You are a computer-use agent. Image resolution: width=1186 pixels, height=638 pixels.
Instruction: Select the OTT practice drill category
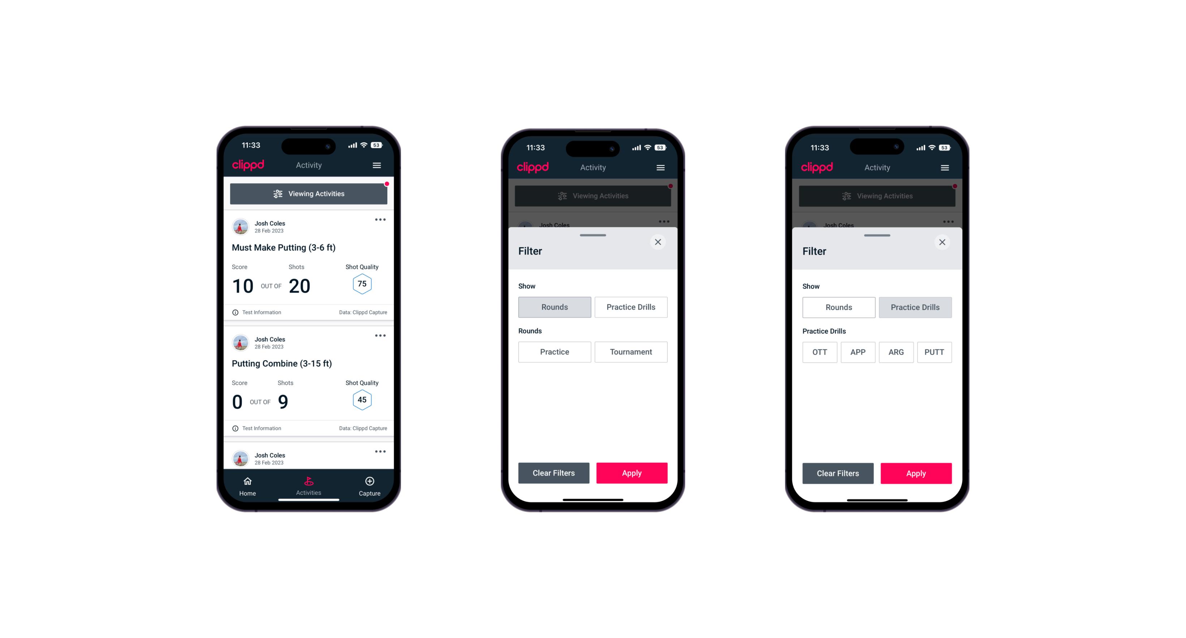point(821,352)
